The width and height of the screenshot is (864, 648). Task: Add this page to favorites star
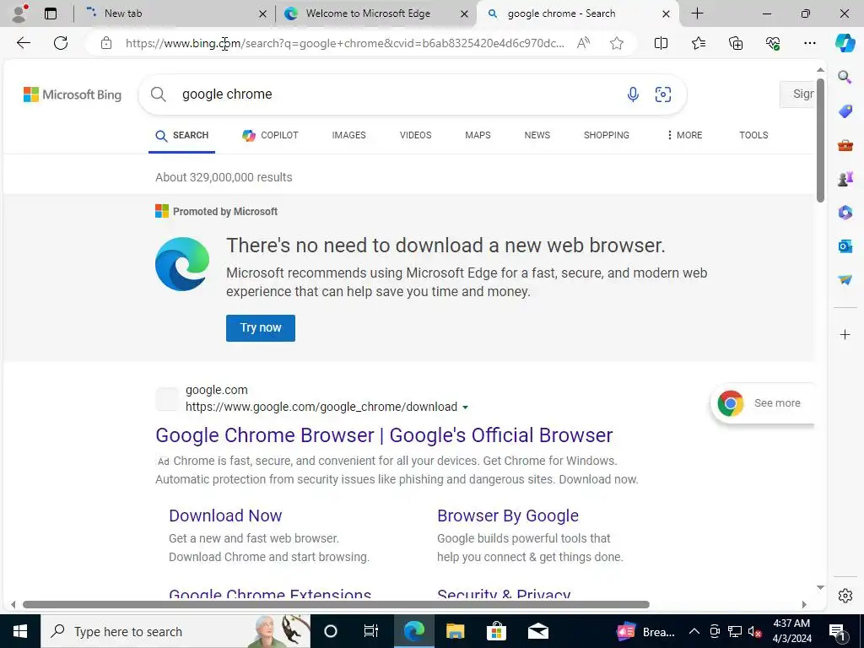pyautogui.click(x=617, y=43)
